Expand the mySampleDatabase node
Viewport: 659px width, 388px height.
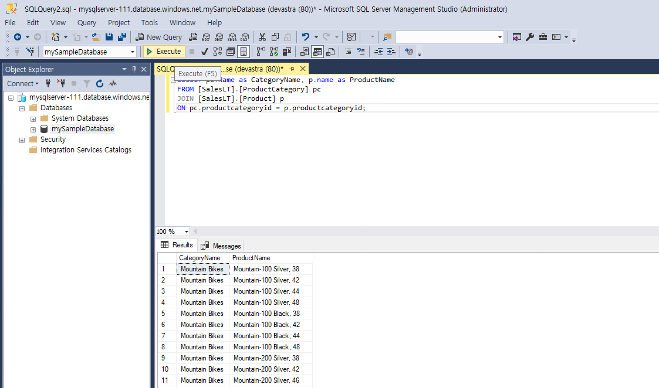[x=33, y=130]
